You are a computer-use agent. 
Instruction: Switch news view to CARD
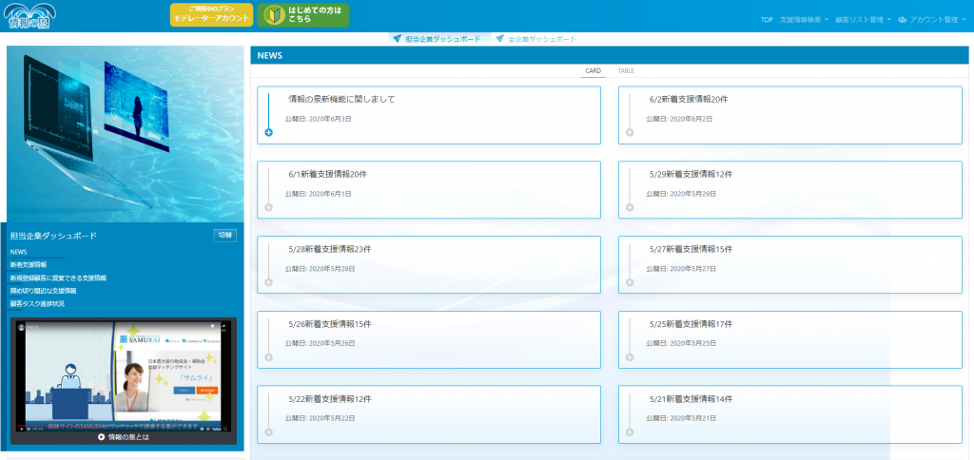coord(593,71)
